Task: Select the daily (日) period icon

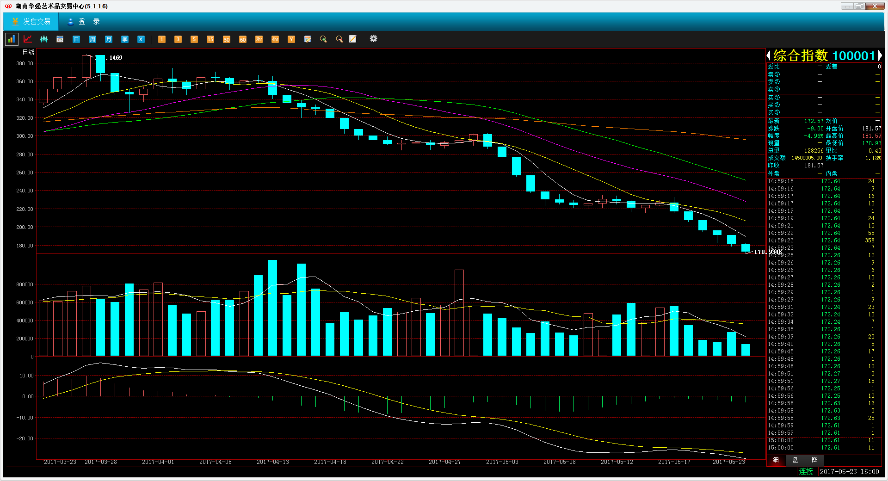Action: click(x=76, y=39)
